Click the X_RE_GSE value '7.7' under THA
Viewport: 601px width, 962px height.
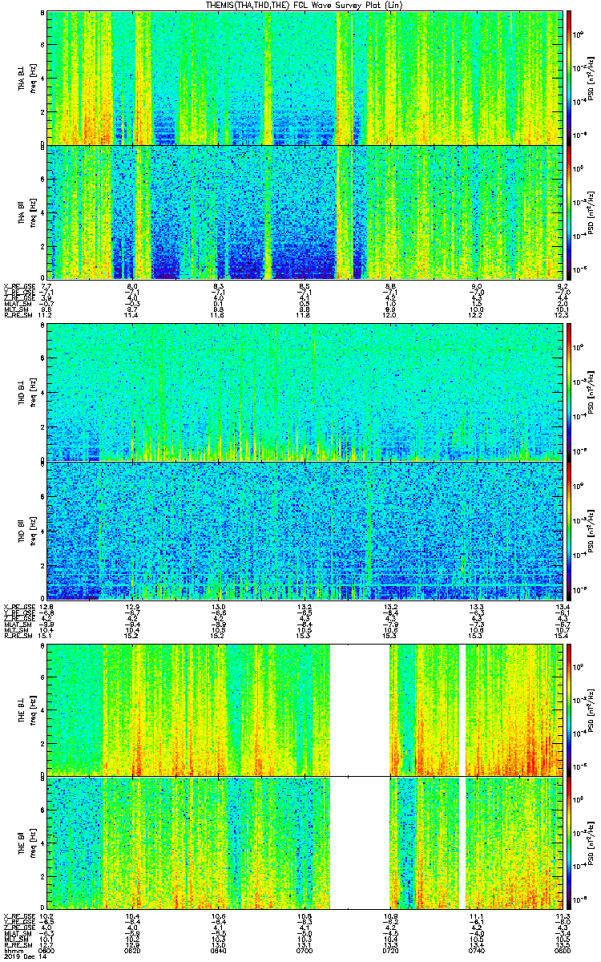pyautogui.click(x=46, y=285)
